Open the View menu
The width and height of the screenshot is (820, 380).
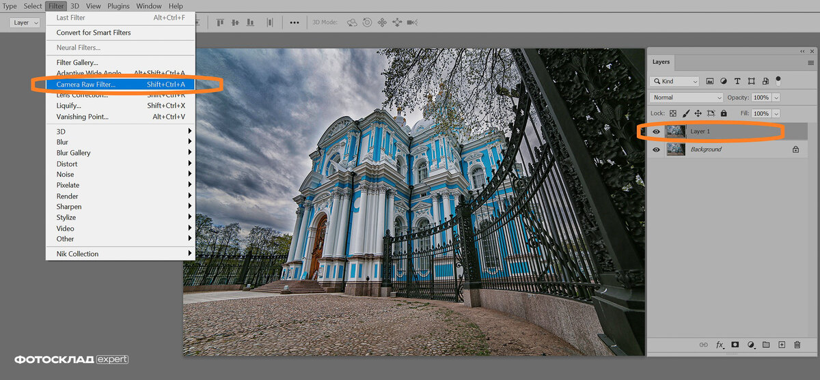tap(94, 6)
